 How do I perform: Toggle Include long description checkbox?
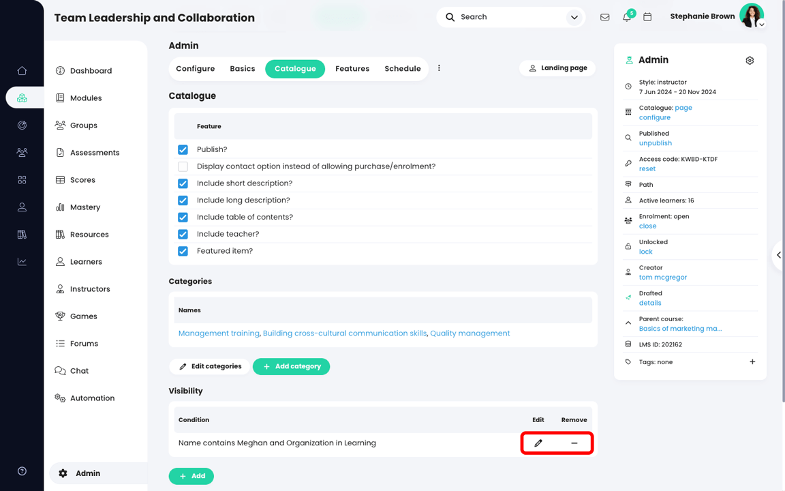click(x=183, y=200)
